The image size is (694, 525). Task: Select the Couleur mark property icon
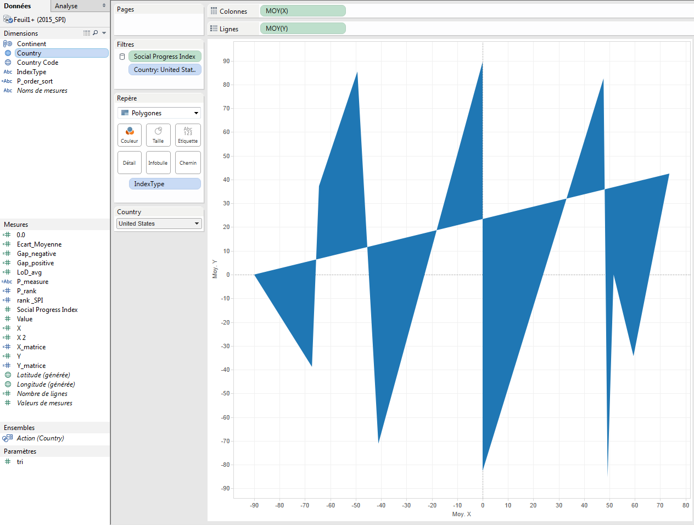click(130, 135)
